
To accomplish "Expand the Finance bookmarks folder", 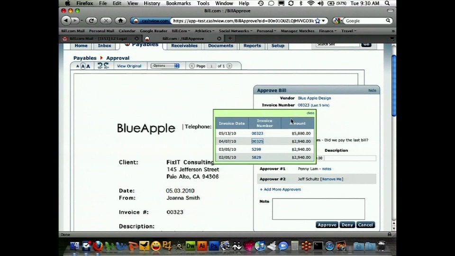I will pos(328,31).
